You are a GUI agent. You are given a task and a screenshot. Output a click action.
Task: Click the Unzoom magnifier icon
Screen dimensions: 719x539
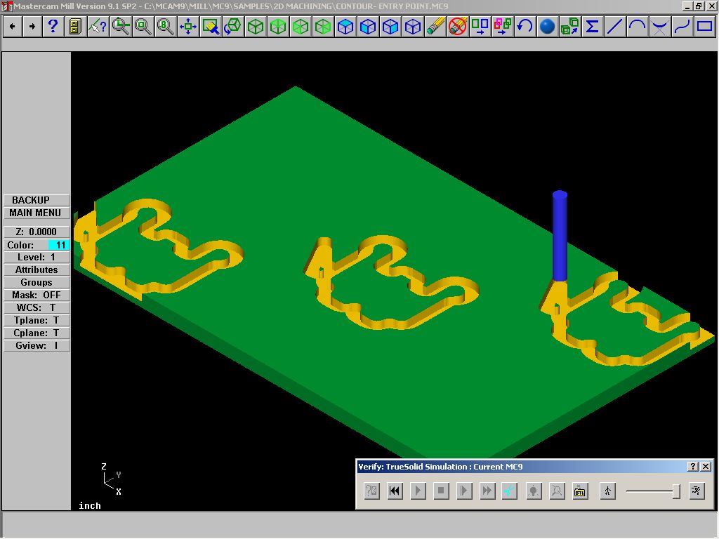143,27
